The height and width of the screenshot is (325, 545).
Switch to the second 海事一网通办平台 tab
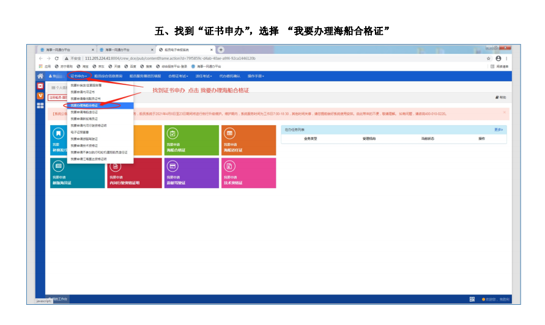tap(126, 49)
